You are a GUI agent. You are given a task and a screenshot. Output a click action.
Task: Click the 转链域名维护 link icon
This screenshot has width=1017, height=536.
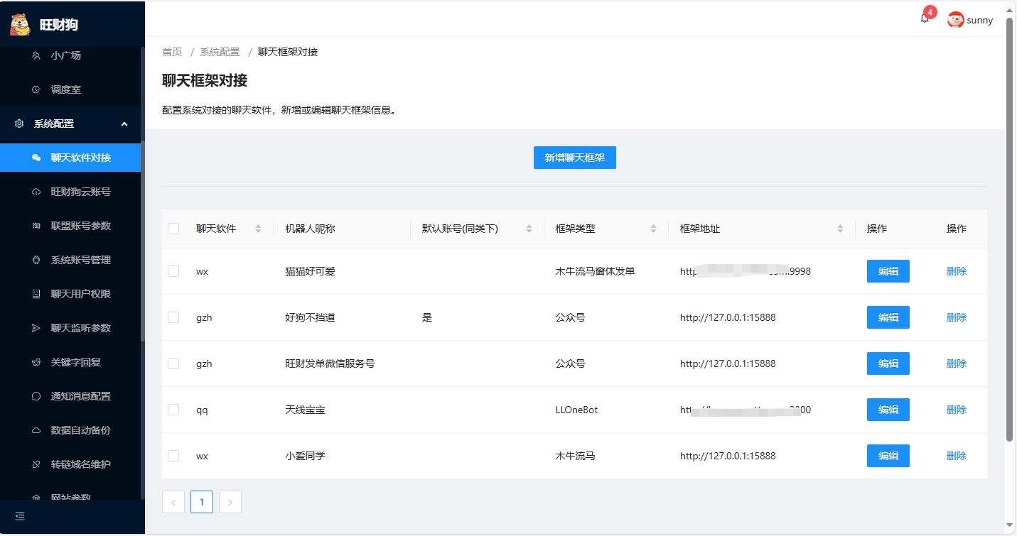tap(36, 464)
